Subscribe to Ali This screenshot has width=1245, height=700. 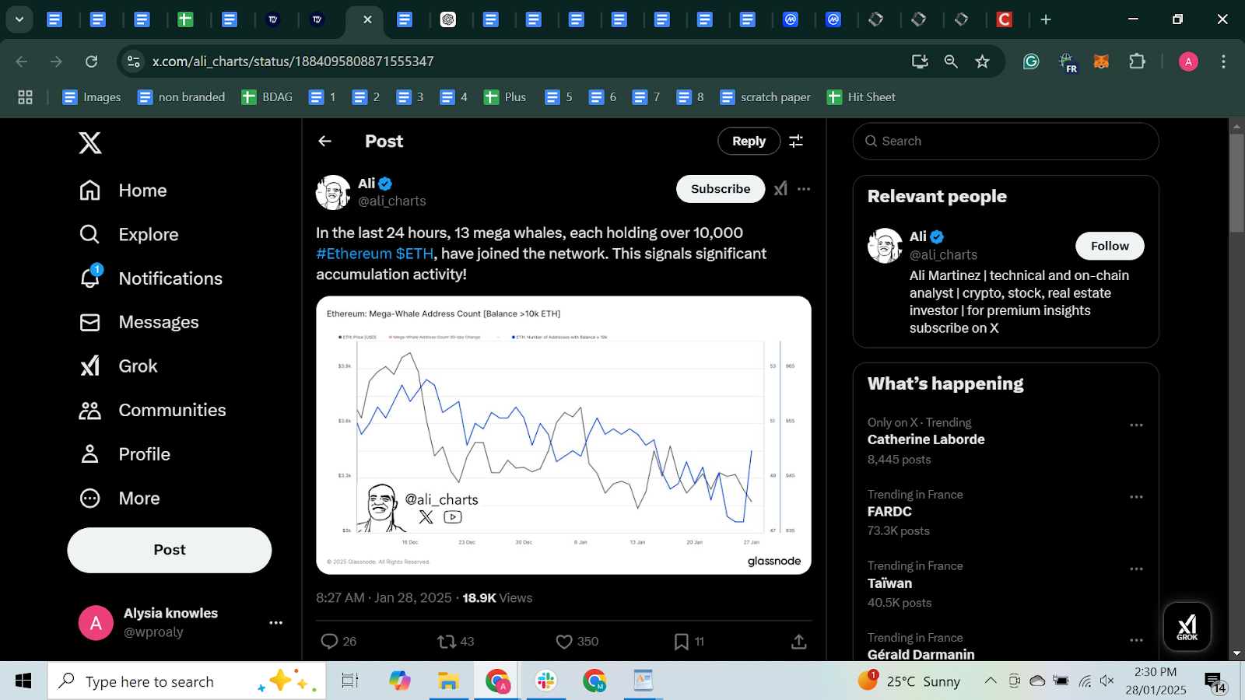pyautogui.click(x=721, y=189)
